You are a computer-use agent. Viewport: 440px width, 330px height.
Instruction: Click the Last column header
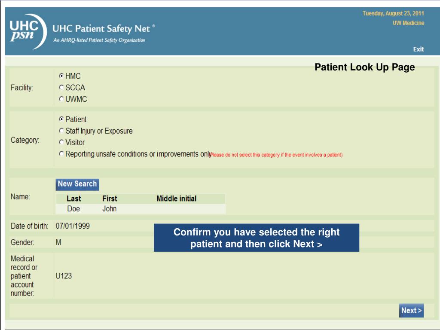74,199
